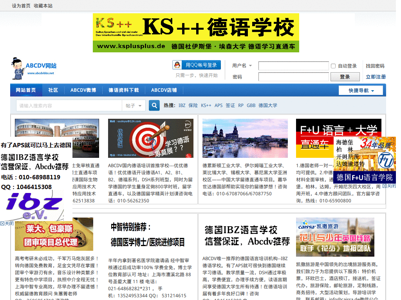401x300 pixels.
Task: Open the ABCDV店铺 tab
Action: pyautogui.click(x=164, y=90)
